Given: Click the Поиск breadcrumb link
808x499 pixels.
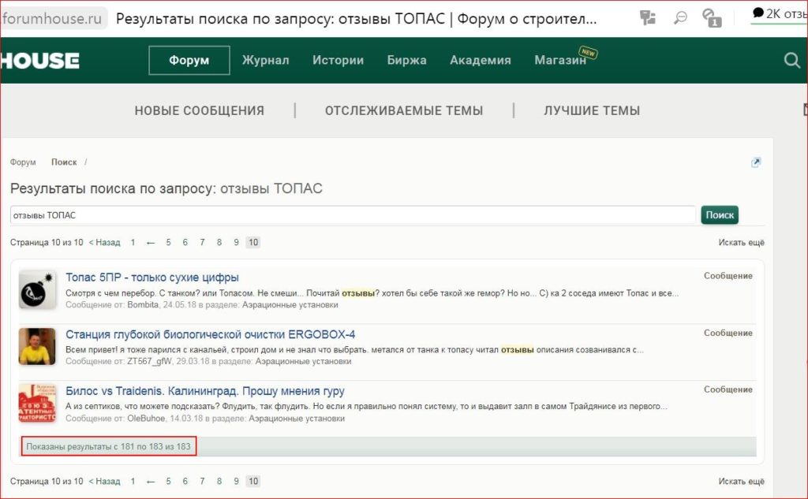Looking at the screenshot, I should click(64, 162).
